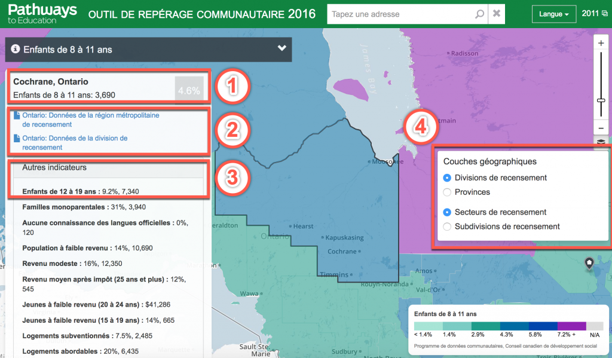This screenshot has width=612, height=358.
Task: Click the zoom slider handle
Action: point(601,101)
